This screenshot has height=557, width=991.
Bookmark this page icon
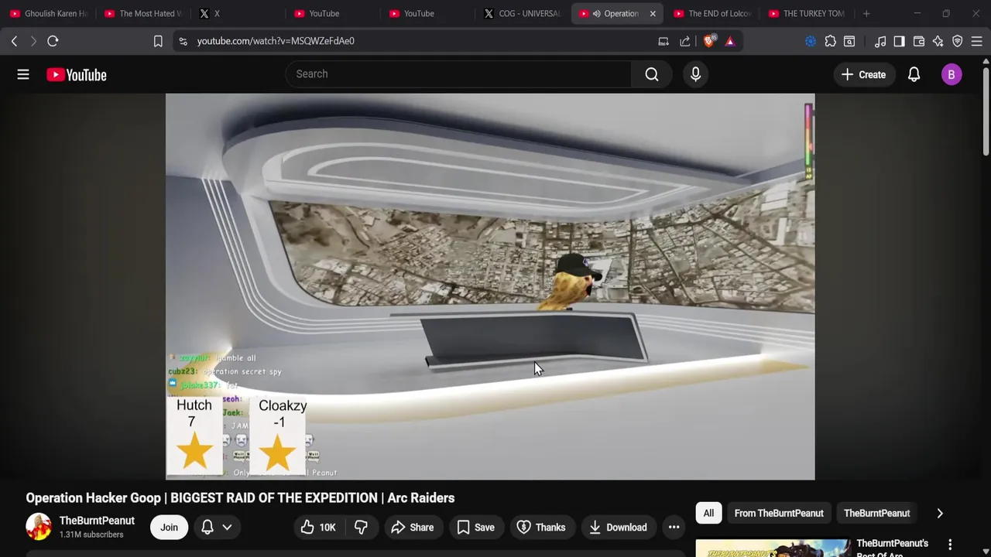(x=158, y=41)
